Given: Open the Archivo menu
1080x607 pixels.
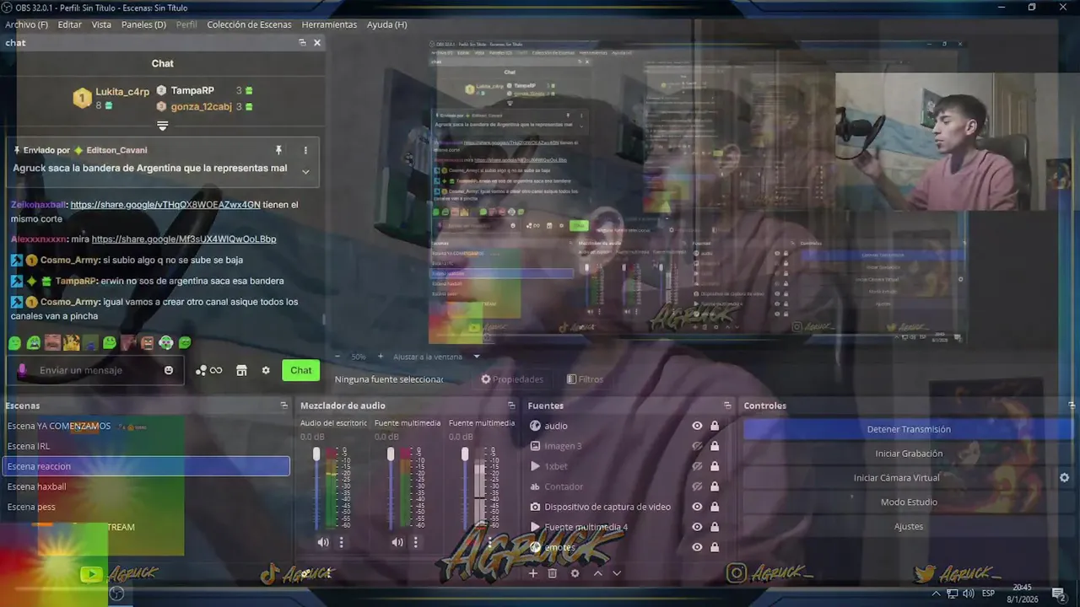Looking at the screenshot, I should coord(27,24).
